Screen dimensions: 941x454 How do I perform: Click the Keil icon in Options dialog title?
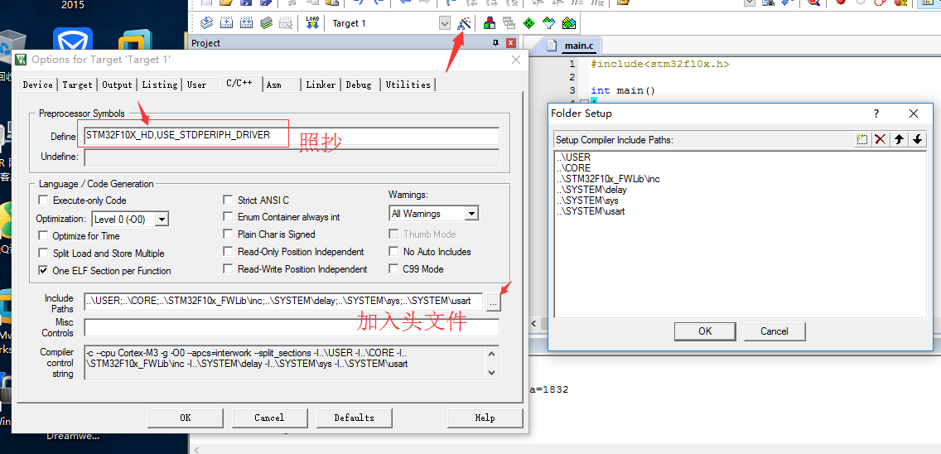pos(22,60)
